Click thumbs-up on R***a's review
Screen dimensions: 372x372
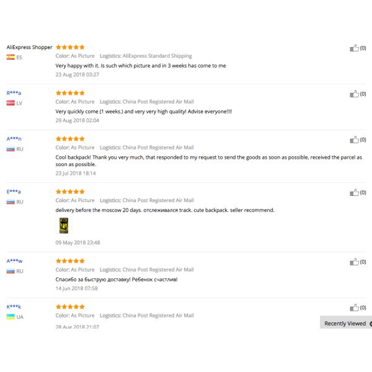355,94
